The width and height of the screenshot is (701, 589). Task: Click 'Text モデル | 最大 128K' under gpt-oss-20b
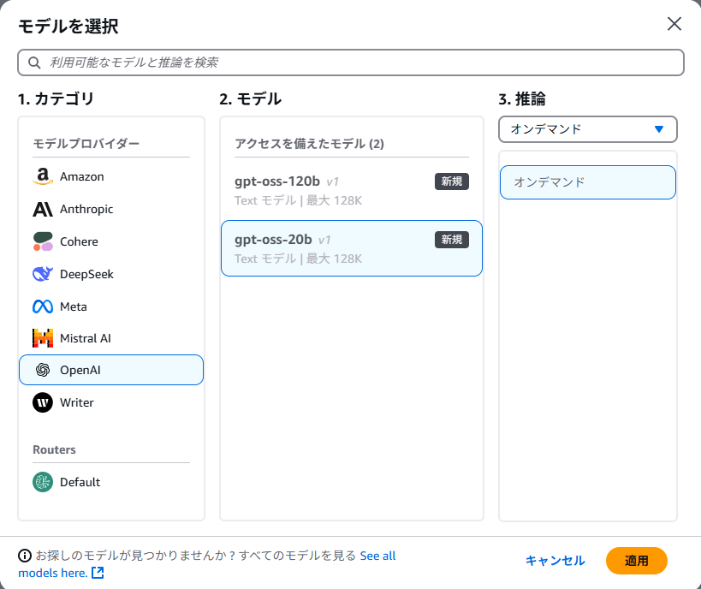coord(298,259)
